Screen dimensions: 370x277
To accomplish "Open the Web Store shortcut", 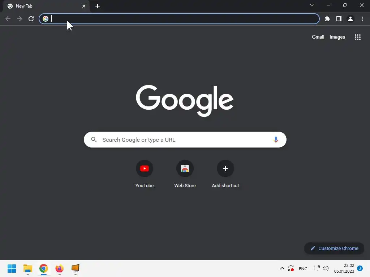I will click(x=185, y=174).
